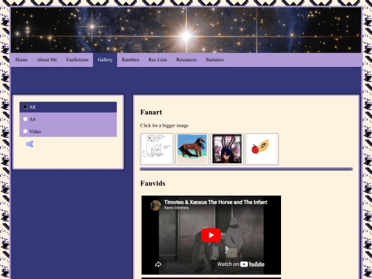Select the Gallery tab

pos(105,60)
